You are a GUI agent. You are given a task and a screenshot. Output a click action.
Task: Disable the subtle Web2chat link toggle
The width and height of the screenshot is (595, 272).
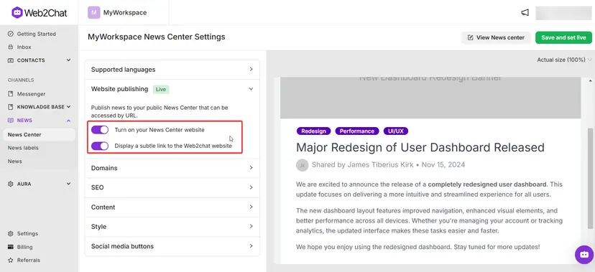(x=100, y=146)
